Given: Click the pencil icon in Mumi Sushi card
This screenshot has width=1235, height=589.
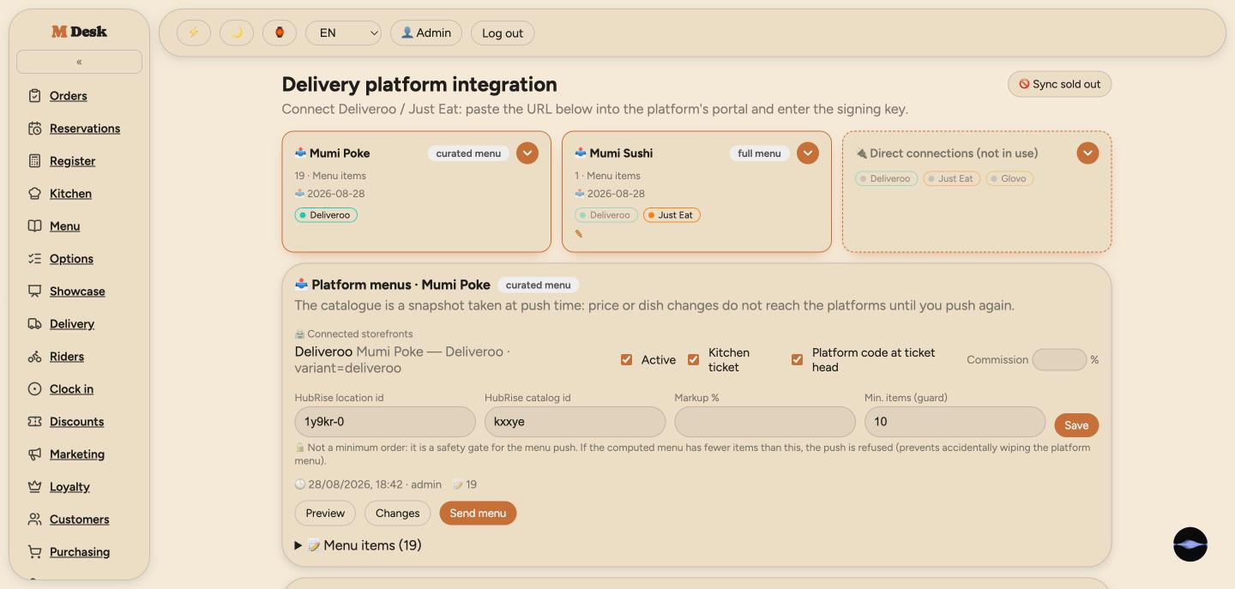Looking at the screenshot, I should click(579, 233).
